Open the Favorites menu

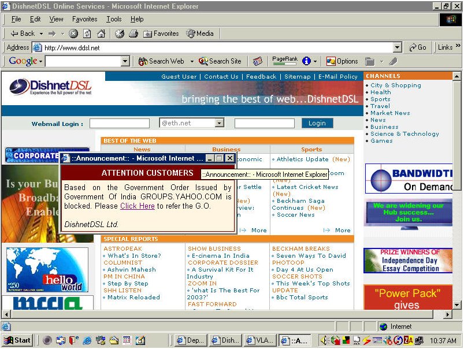coord(84,19)
